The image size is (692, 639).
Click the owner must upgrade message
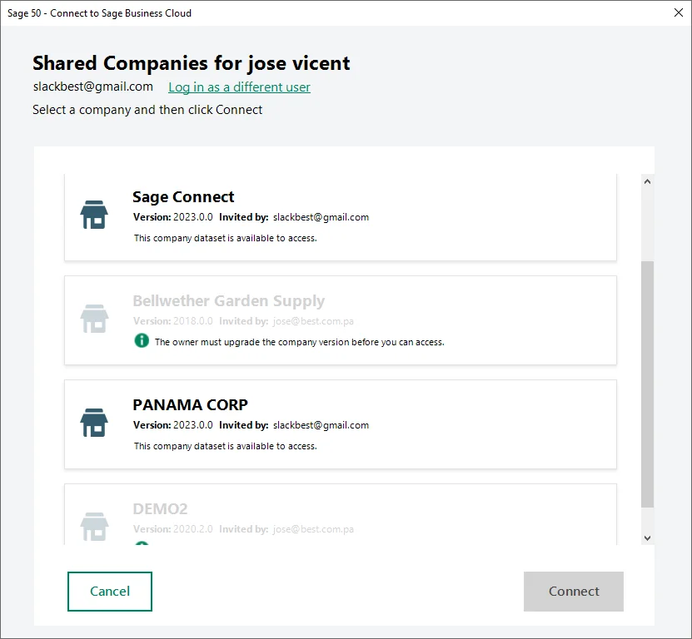[299, 342]
